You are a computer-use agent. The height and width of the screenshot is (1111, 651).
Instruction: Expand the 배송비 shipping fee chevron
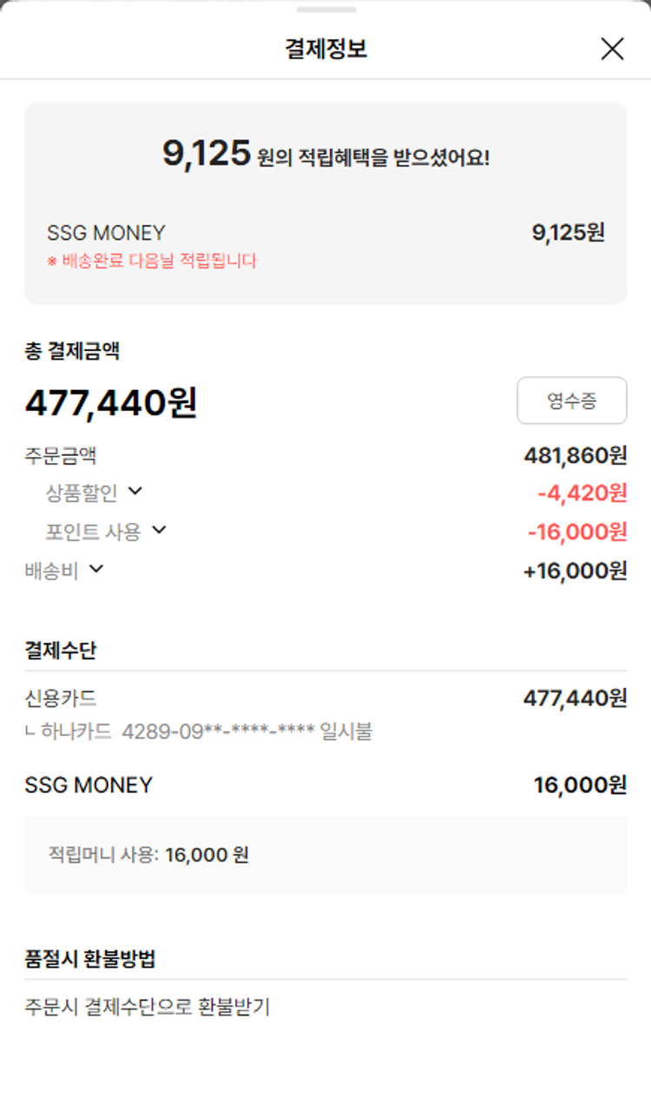coord(96,569)
